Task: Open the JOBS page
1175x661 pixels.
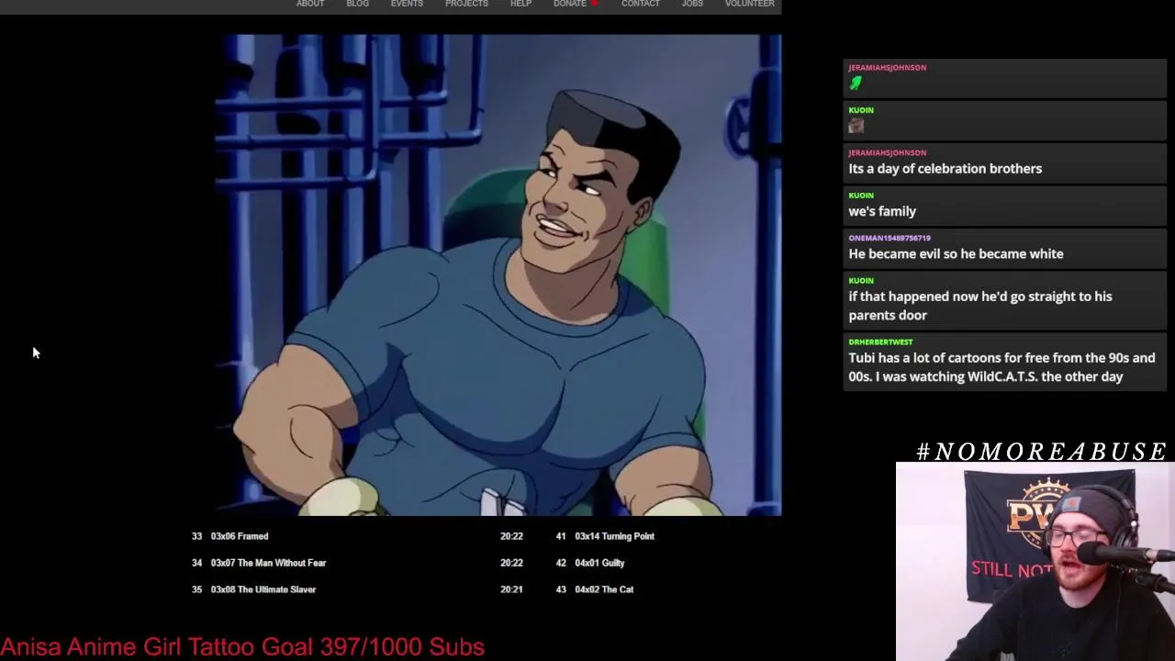Action: click(x=692, y=4)
